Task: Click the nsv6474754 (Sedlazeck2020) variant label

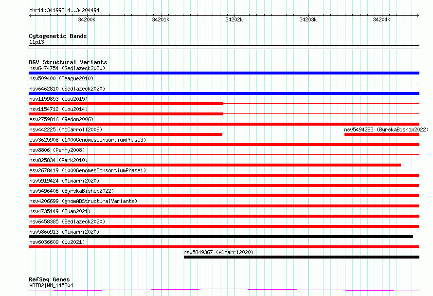Action: point(67,68)
